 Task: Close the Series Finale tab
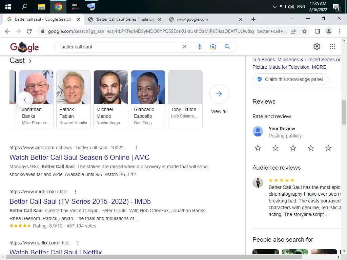coord(160,19)
